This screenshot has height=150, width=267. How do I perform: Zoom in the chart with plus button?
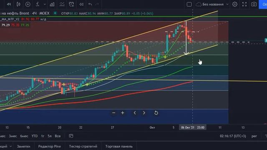click(123, 113)
